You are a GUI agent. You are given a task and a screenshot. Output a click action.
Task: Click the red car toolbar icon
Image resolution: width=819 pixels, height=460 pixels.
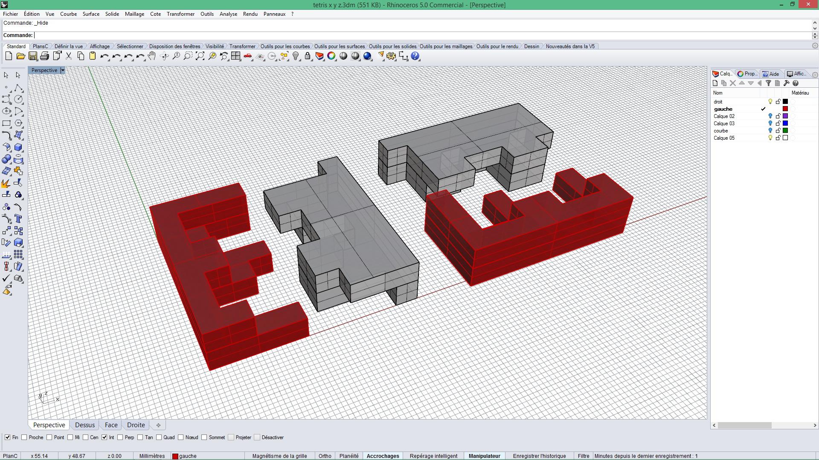click(x=248, y=56)
